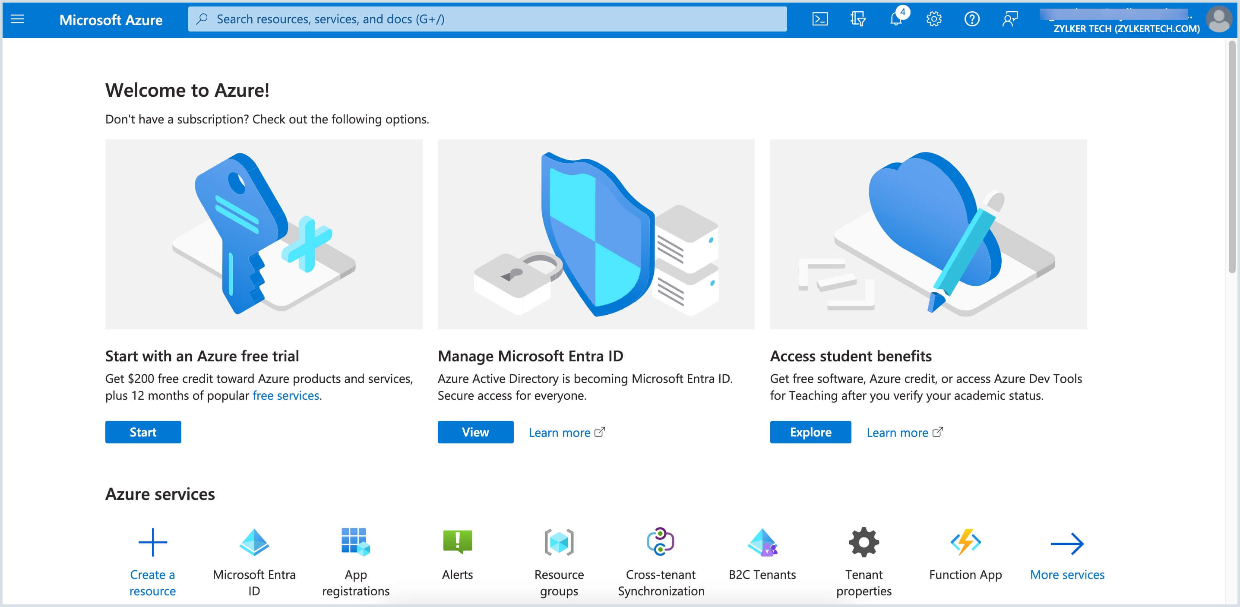This screenshot has height=607, width=1240.
Task: Open Directories and subscriptions filter
Action: [x=858, y=19]
